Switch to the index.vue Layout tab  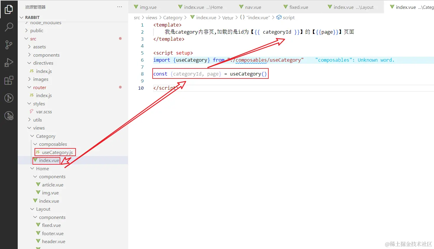353,7
